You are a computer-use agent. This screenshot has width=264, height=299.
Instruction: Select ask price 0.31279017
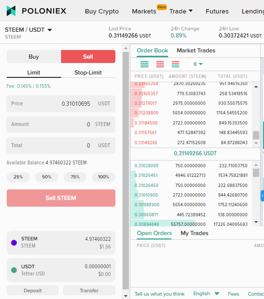[x=146, y=103]
